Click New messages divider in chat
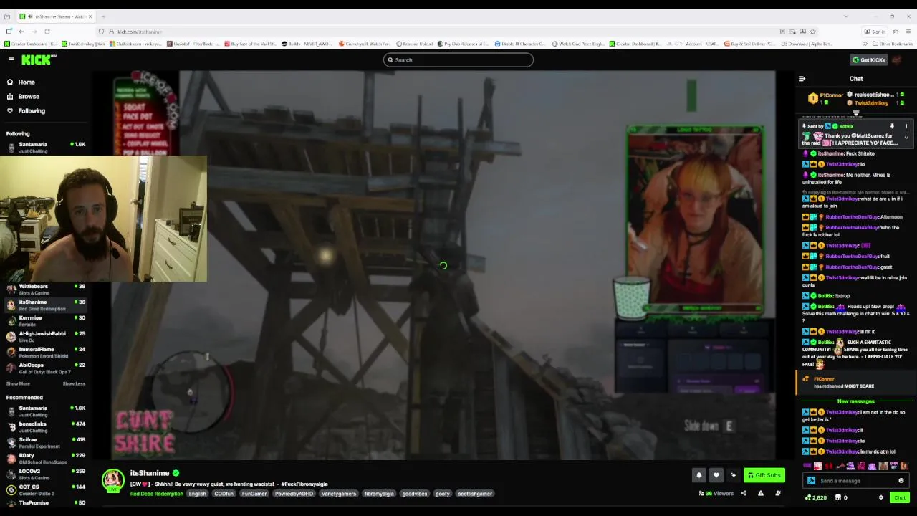 pos(855,402)
